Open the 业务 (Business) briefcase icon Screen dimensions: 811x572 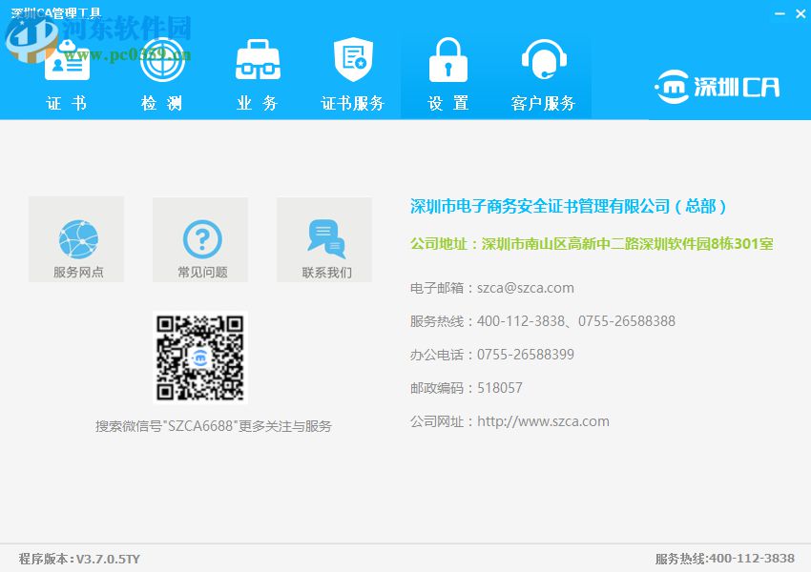point(257,59)
